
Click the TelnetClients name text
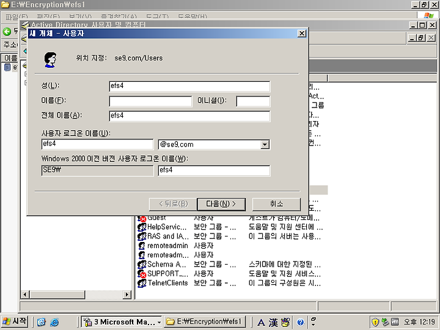click(x=168, y=283)
